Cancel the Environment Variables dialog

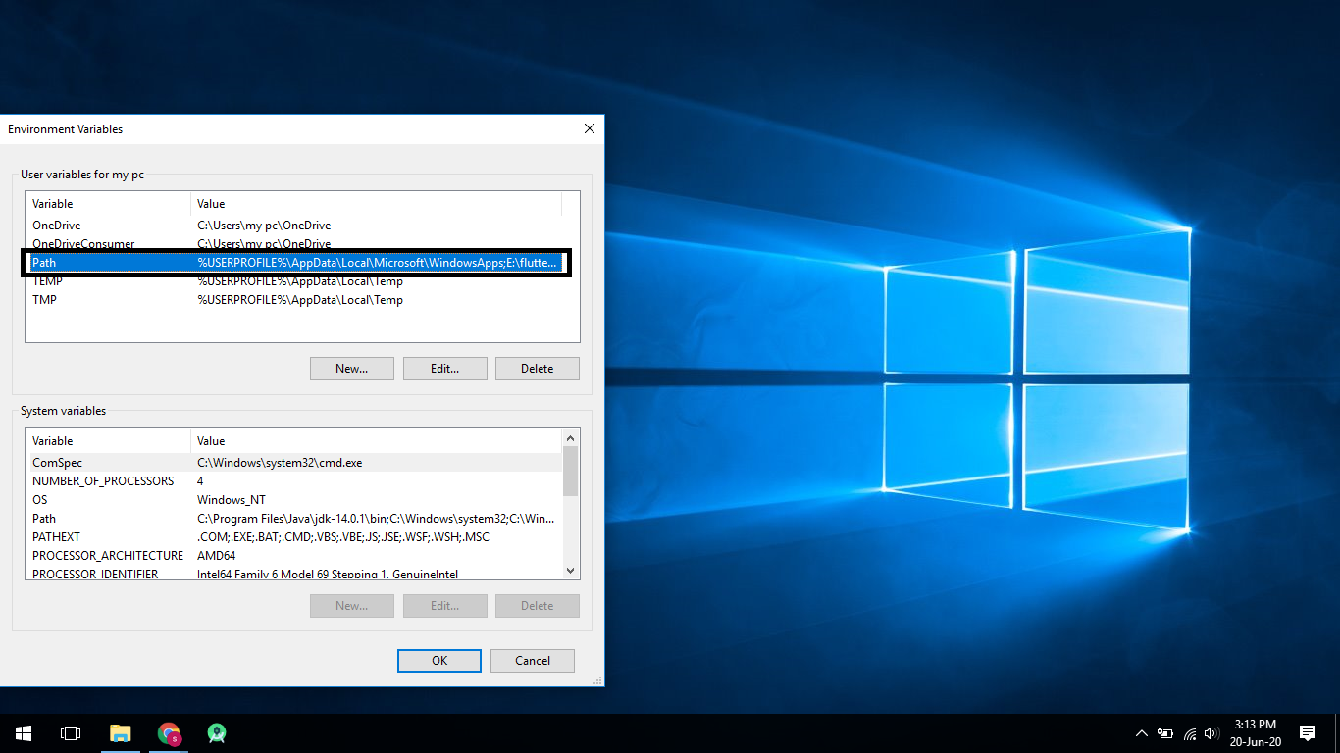click(532, 661)
